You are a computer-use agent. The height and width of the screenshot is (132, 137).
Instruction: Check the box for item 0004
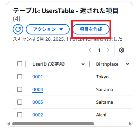click(20, 89)
